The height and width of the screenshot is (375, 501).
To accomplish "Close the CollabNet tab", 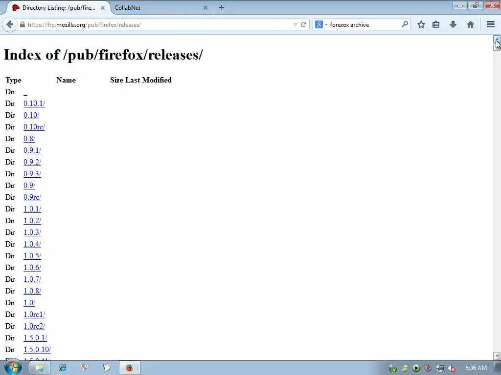I will point(205,8).
